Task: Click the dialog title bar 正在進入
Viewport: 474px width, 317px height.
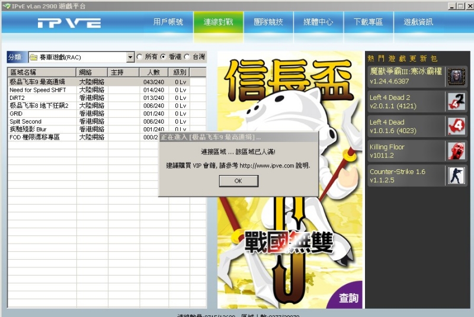Action: tap(239, 137)
